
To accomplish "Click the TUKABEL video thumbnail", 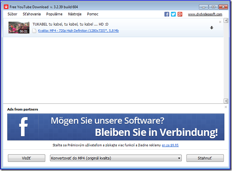I will point(19,27).
